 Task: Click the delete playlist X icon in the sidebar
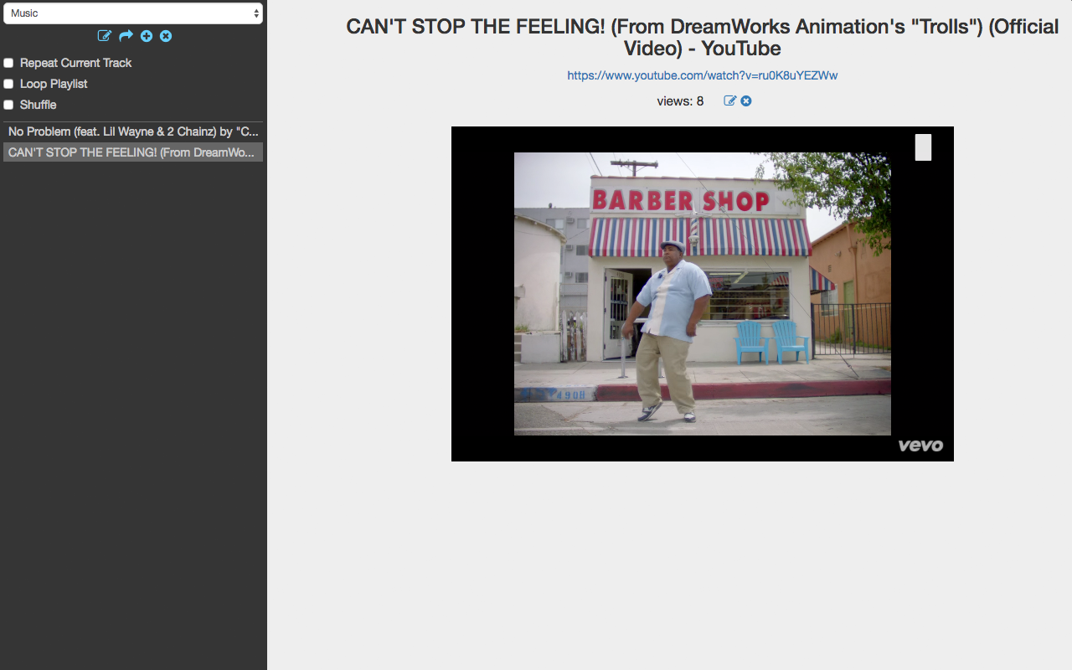[x=166, y=36]
